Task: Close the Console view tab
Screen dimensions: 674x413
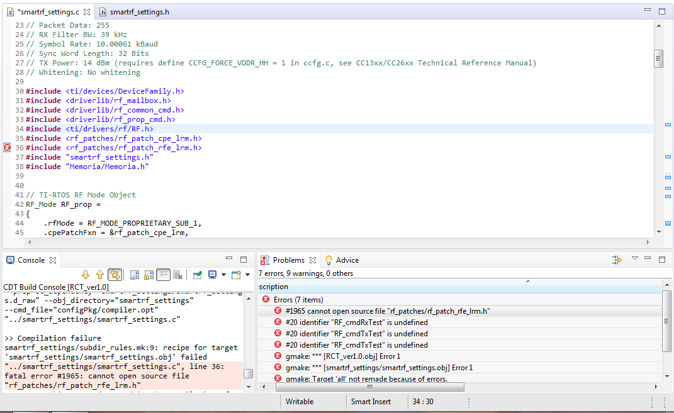Action: click(x=53, y=260)
